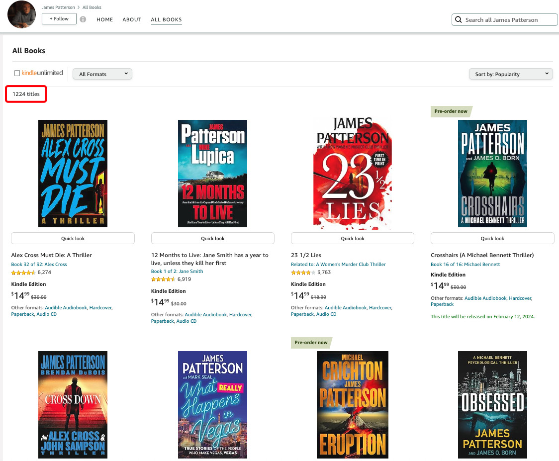Click the James Patterson breadcrumb link
Viewport: 559px width, 461px height.
58,7
